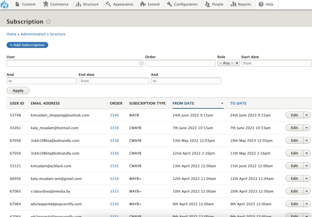312x217 pixels.
Task: Open the Help menu
Action: tap(267, 4)
